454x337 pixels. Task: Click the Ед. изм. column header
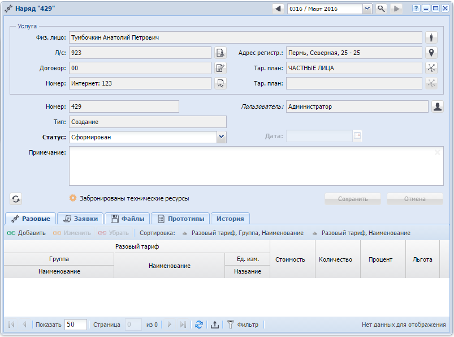click(248, 259)
